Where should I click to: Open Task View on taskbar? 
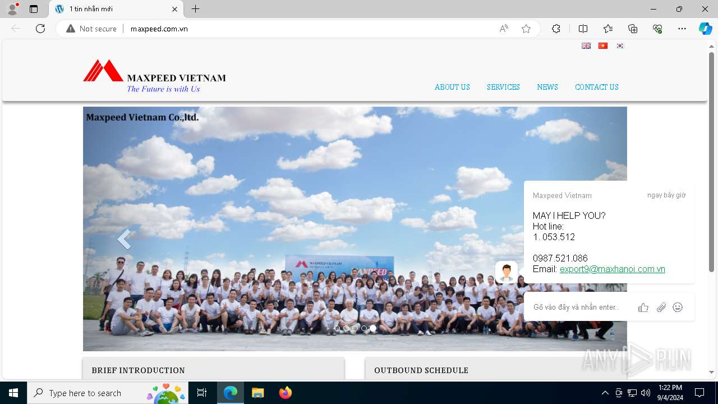(202, 393)
